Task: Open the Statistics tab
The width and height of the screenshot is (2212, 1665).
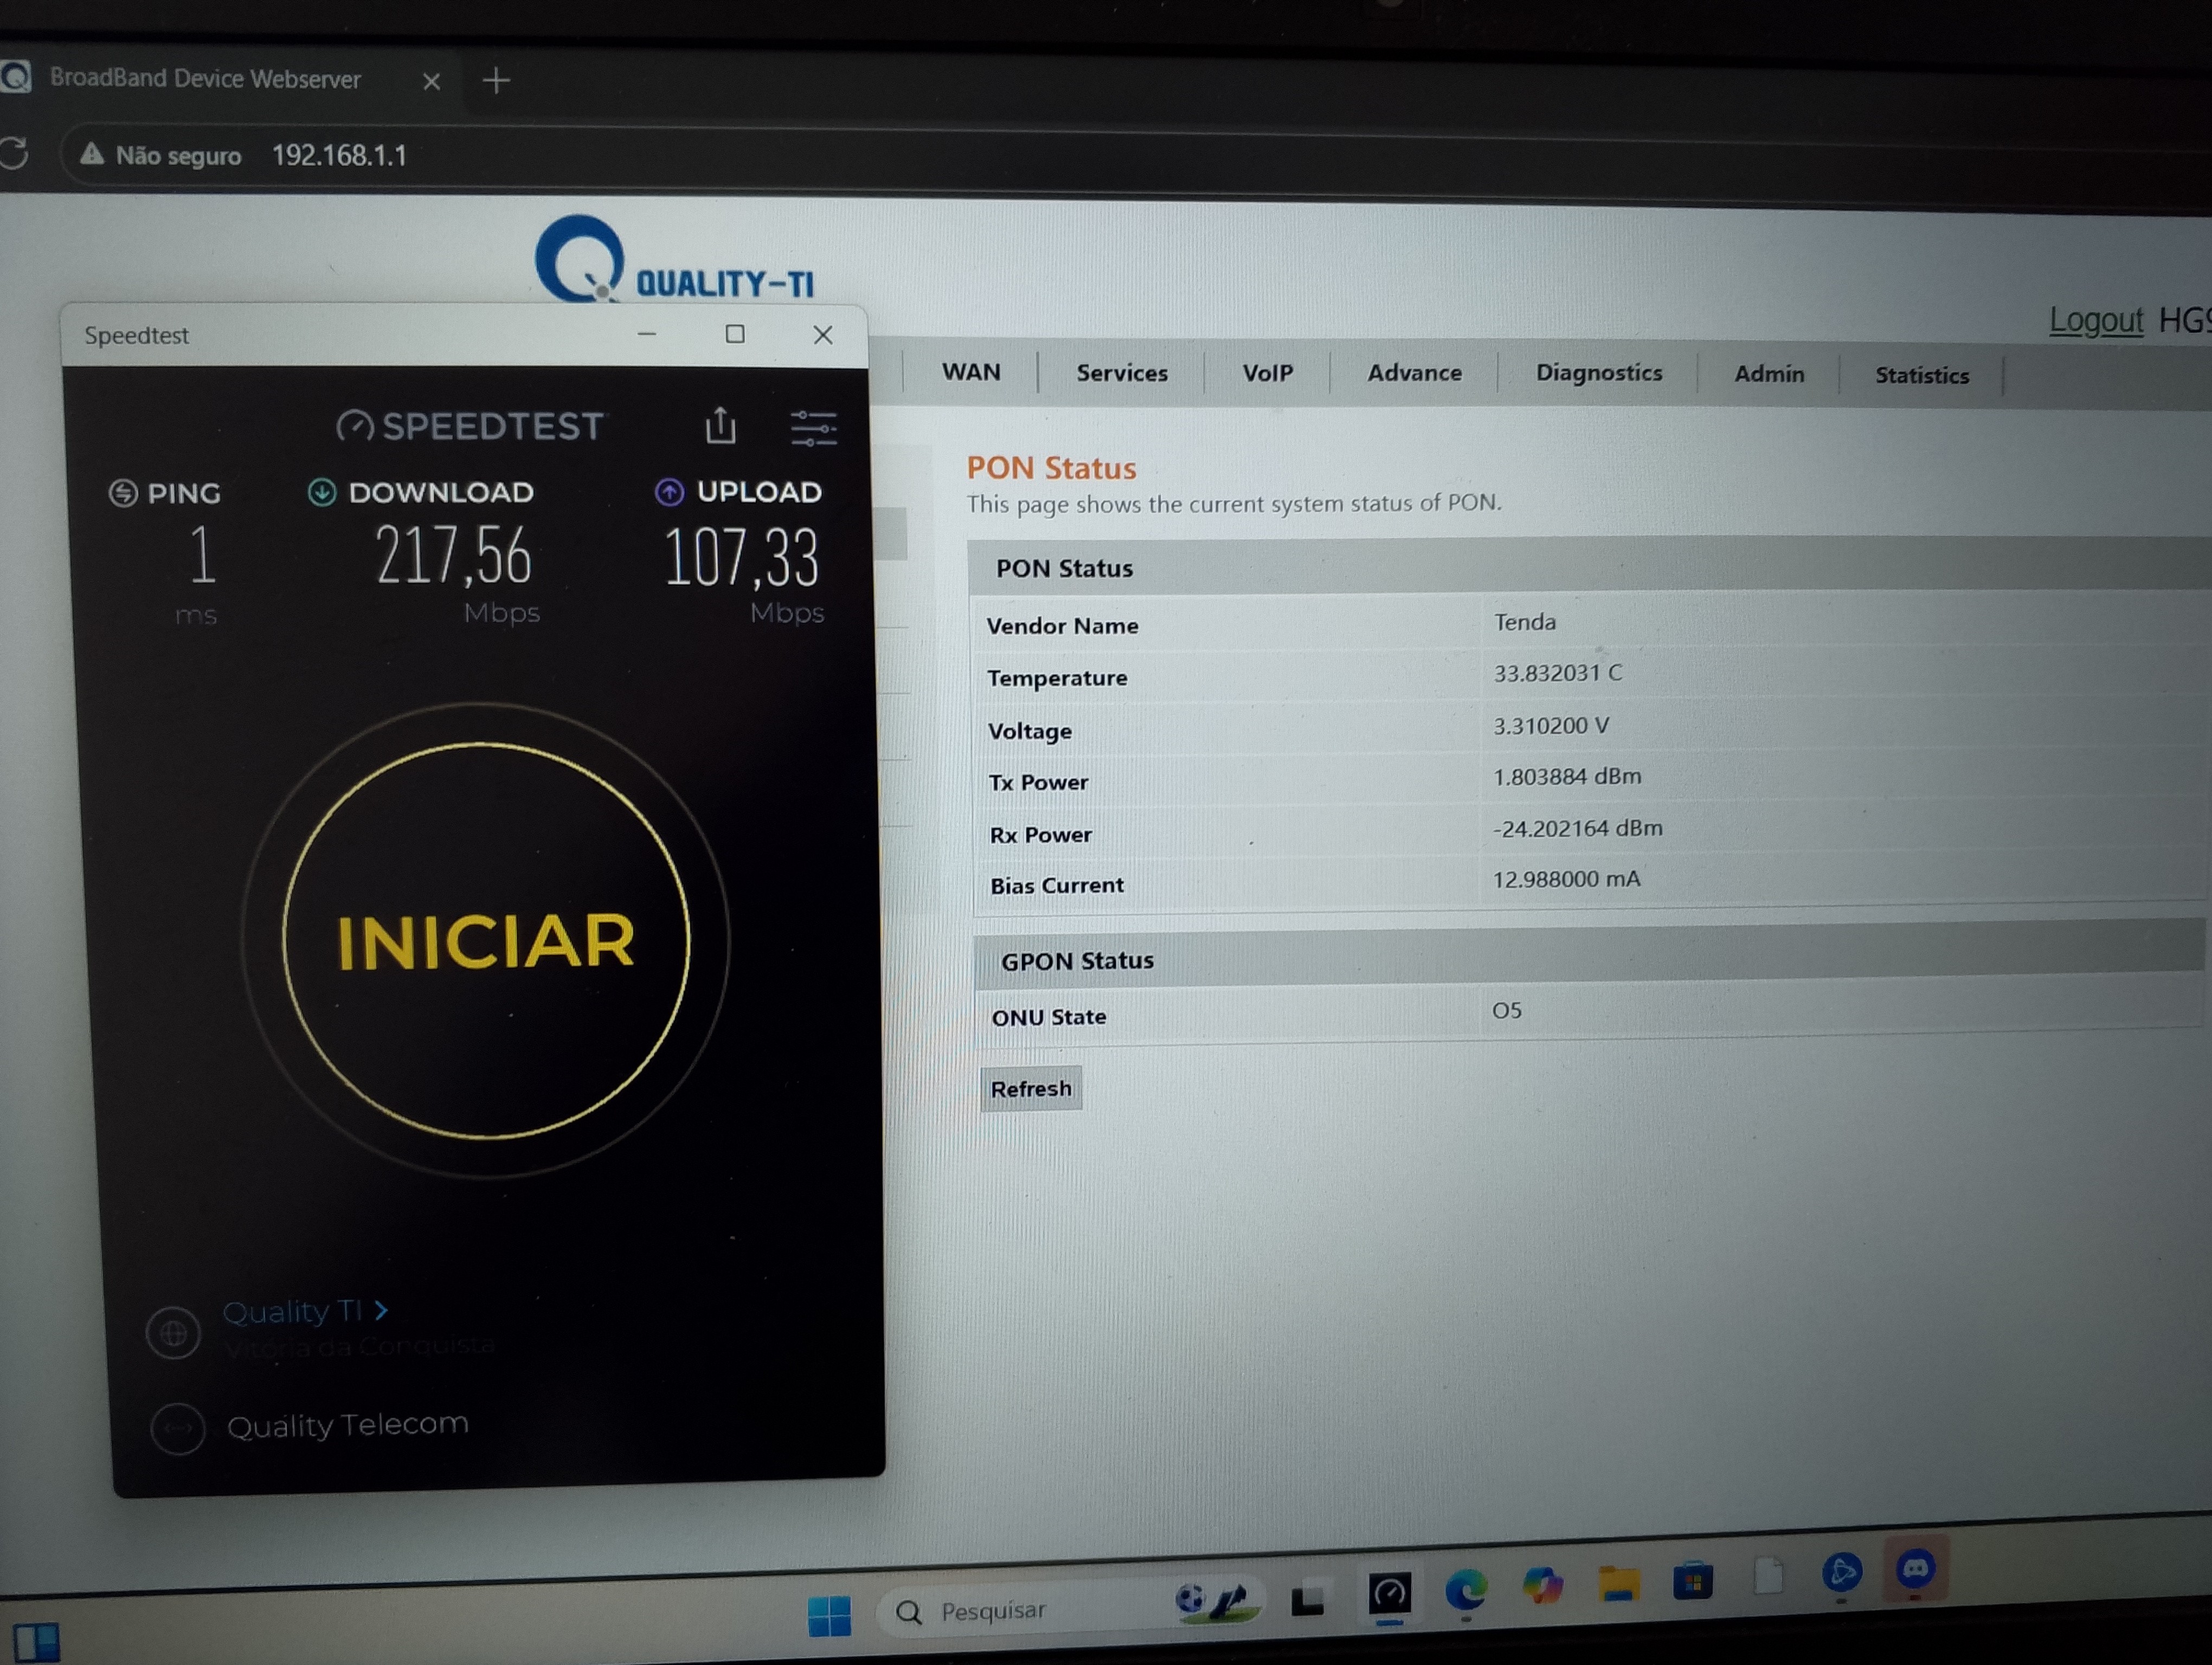Action: (x=1921, y=375)
